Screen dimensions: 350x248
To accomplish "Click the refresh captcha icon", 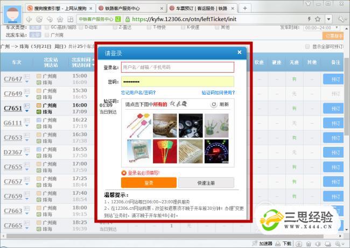I will pos(214,104).
